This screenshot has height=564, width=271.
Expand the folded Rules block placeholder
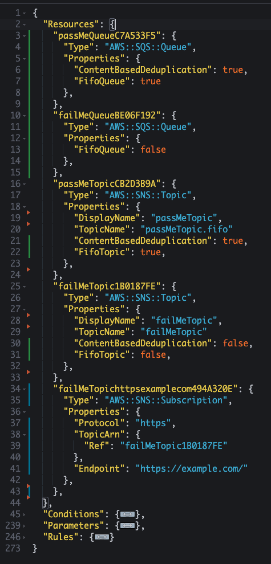[100, 537]
